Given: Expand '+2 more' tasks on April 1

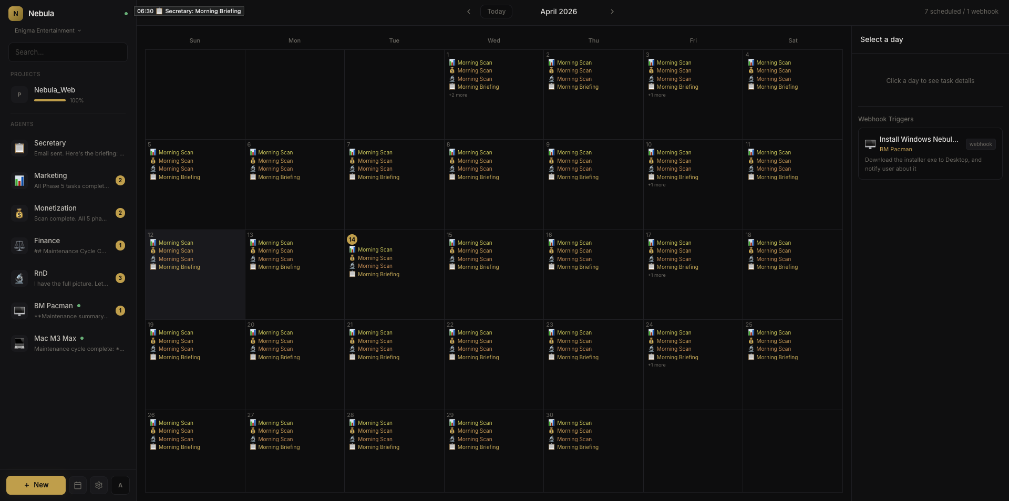Looking at the screenshot, I should tap(458, 95).
